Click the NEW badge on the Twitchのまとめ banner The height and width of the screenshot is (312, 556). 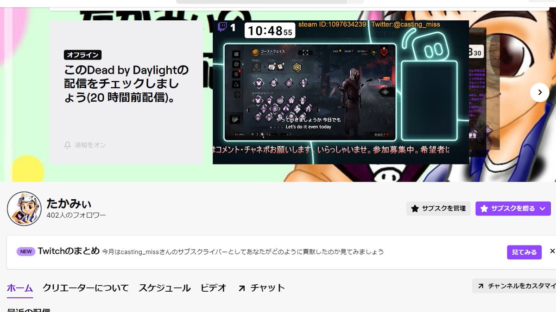coord(25,251)
